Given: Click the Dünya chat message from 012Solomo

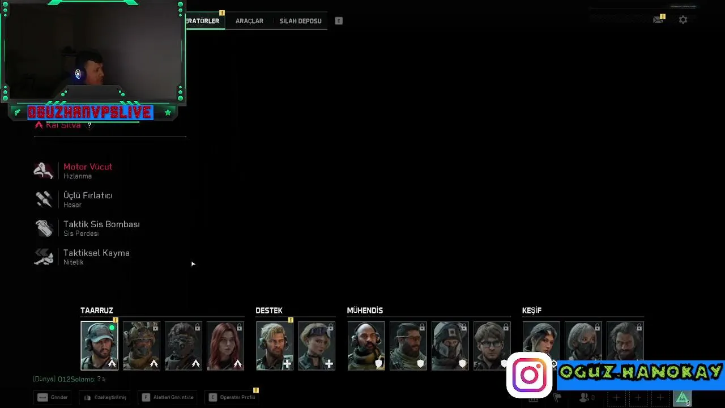Looking at the screenshot, I should point(69,379).
